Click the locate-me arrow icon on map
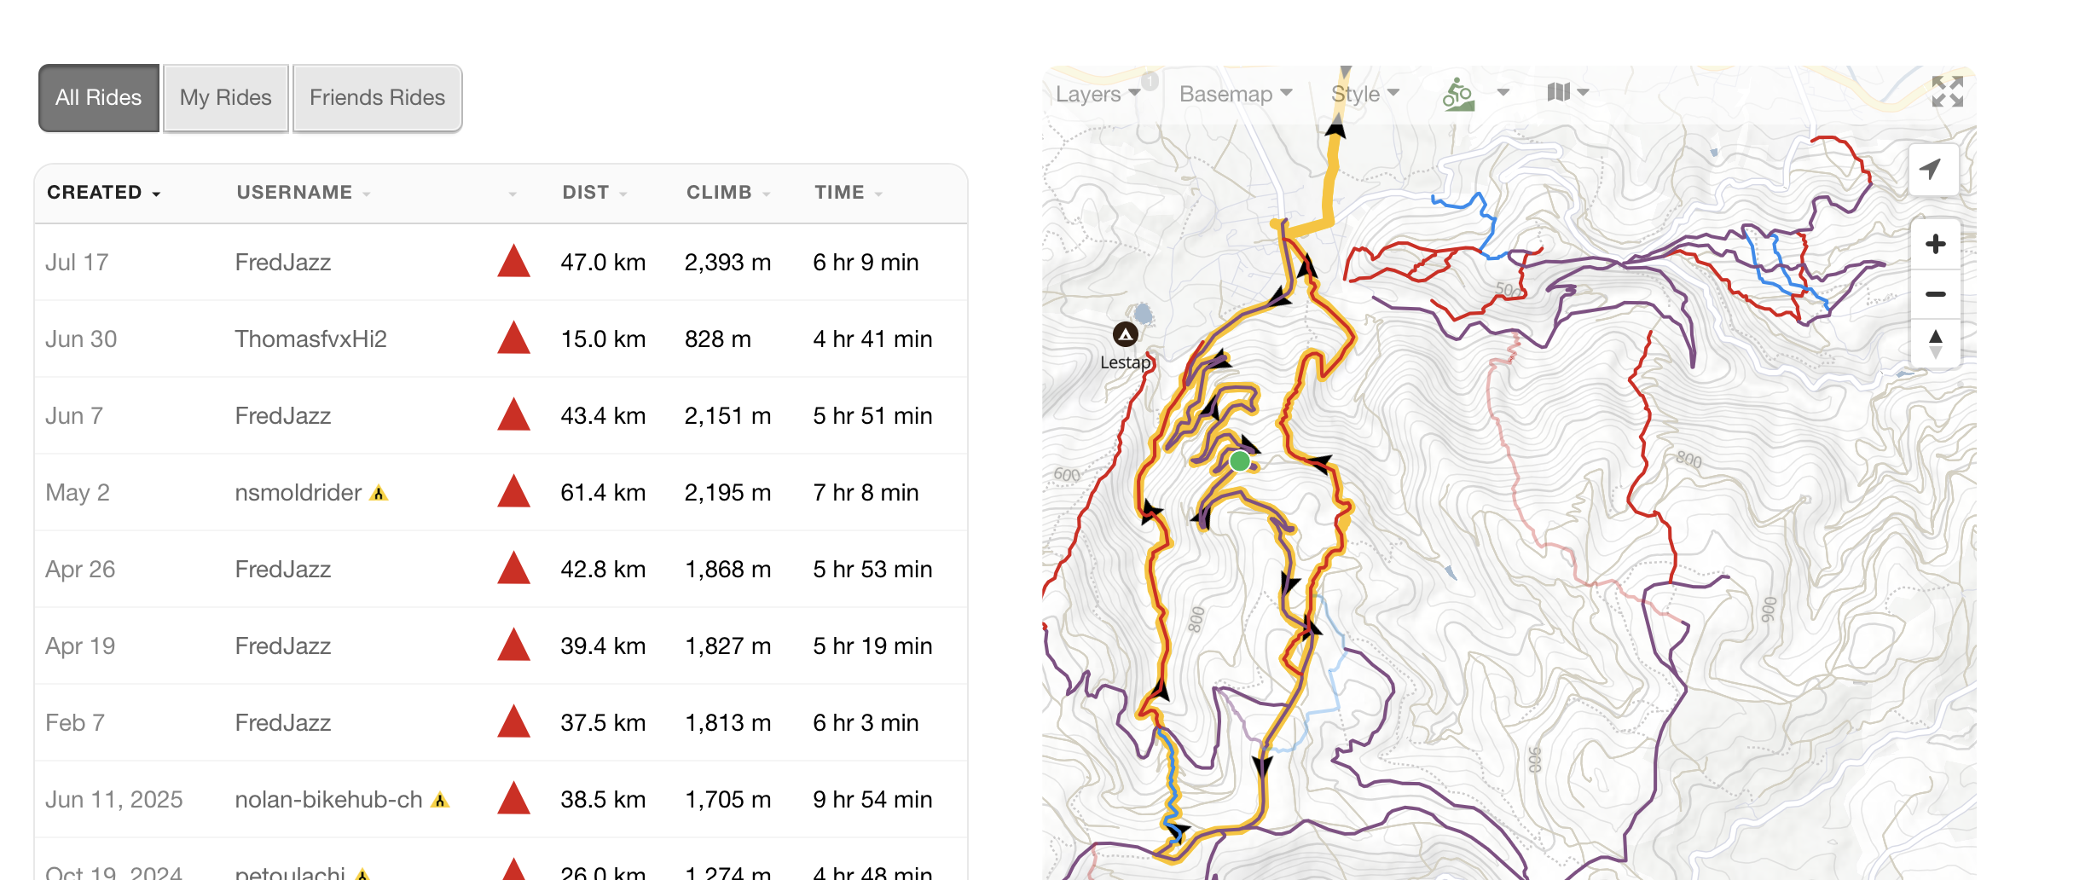Image resolution: width=2091 pixels, height=880 pixels. pyautogui.click(x=1931, y=169)
